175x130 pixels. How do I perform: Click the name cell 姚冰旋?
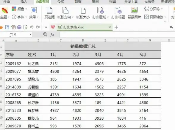coord(38,70)
